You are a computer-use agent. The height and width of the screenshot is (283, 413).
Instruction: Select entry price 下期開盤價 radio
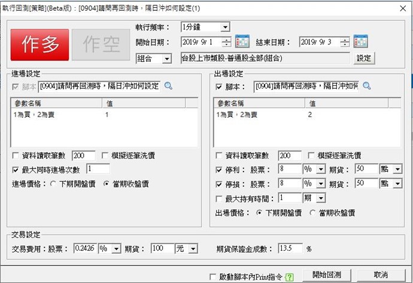pyautogui.click(x=53, y=184)
